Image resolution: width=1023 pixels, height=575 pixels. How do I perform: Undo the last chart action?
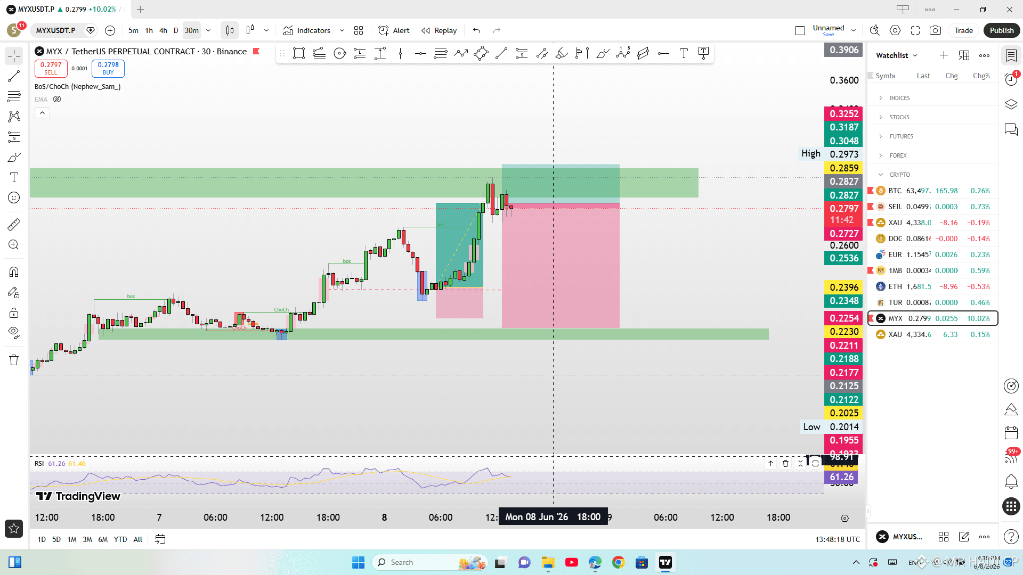click(x=477, y=30)
